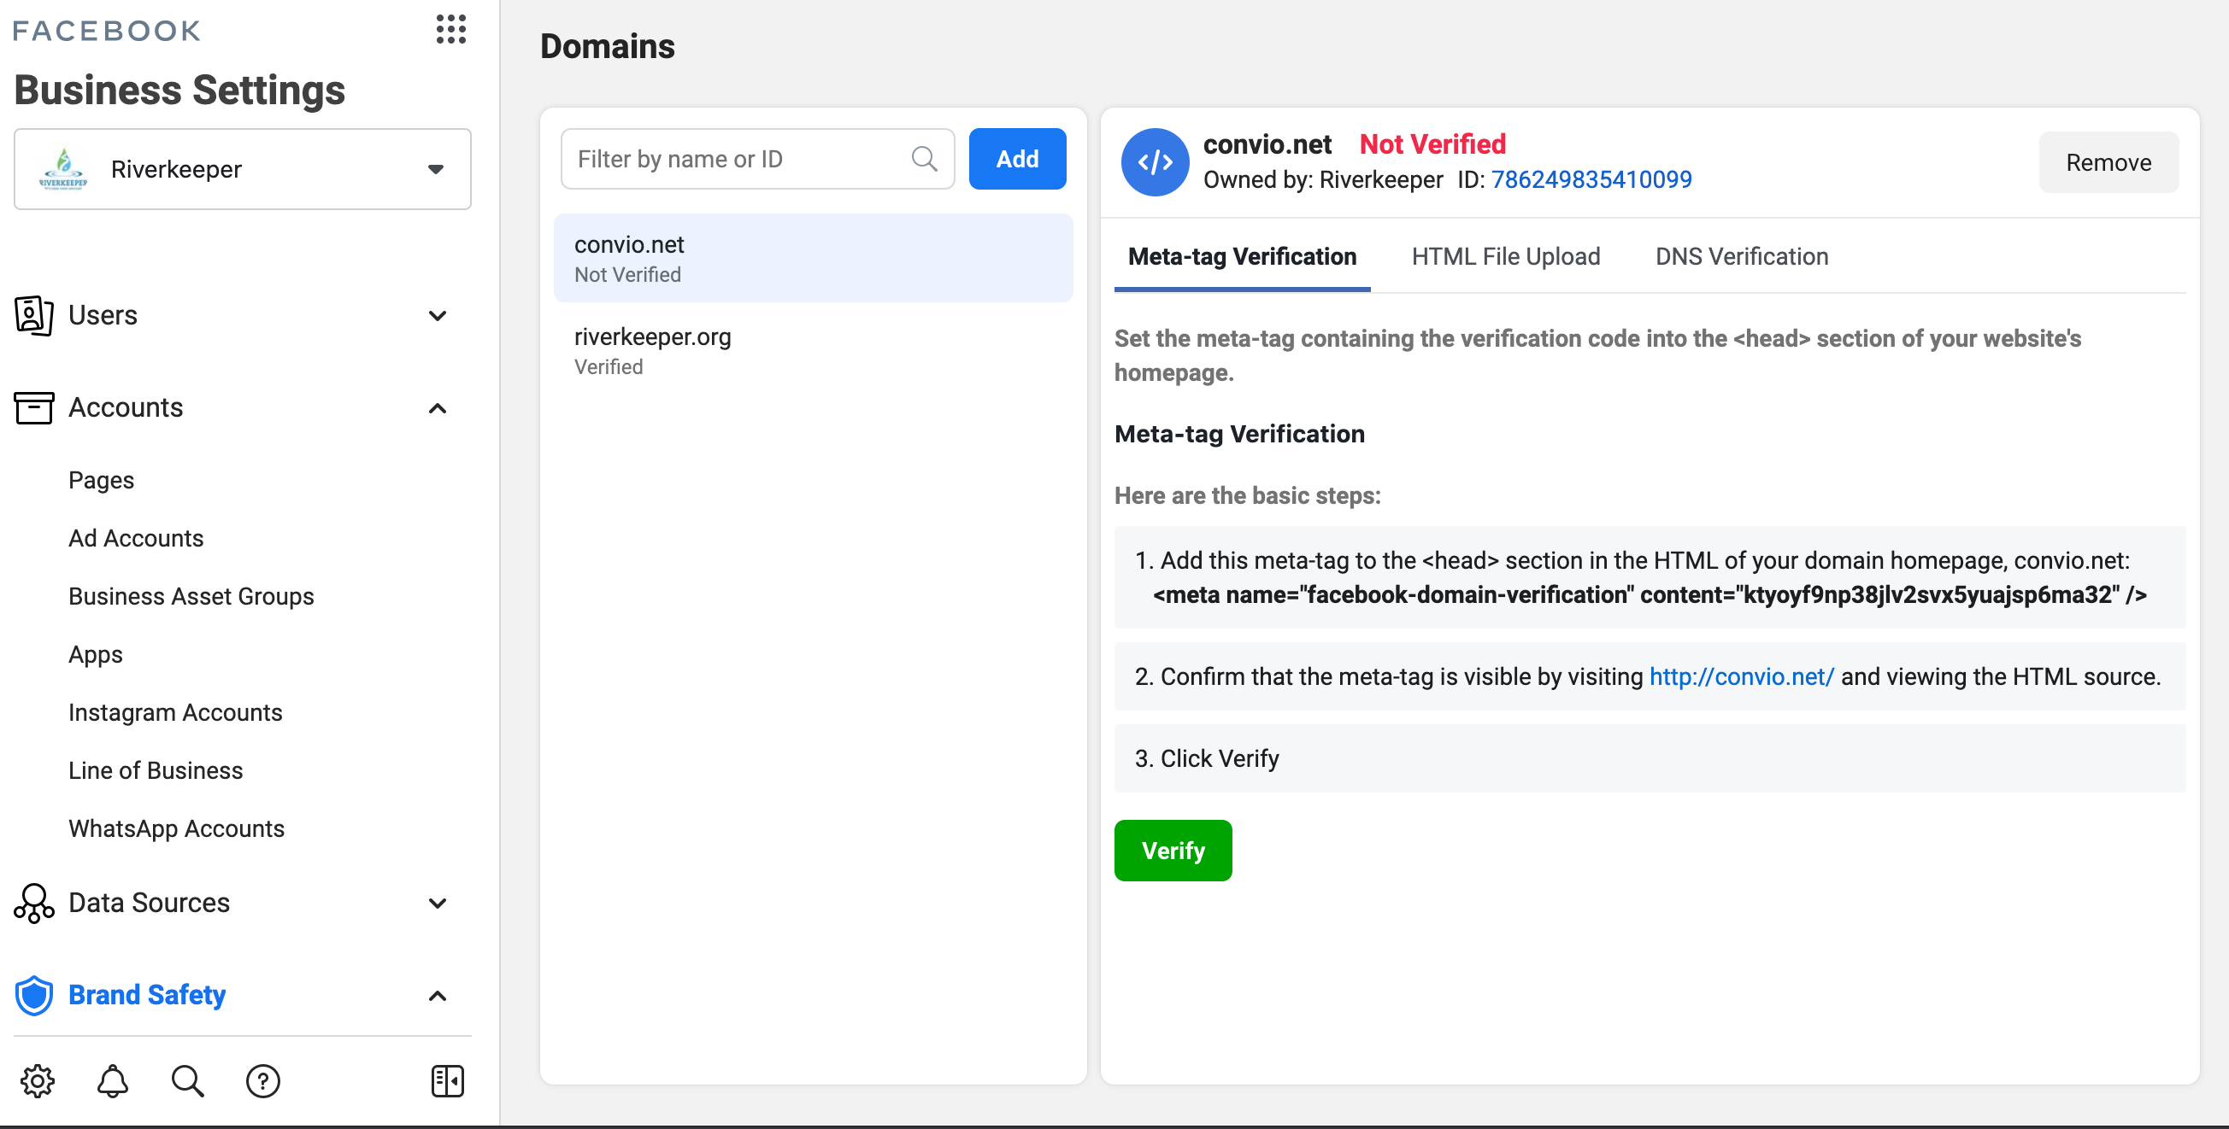
Task: Open settings gear icon
Action: pos(38,1081)
